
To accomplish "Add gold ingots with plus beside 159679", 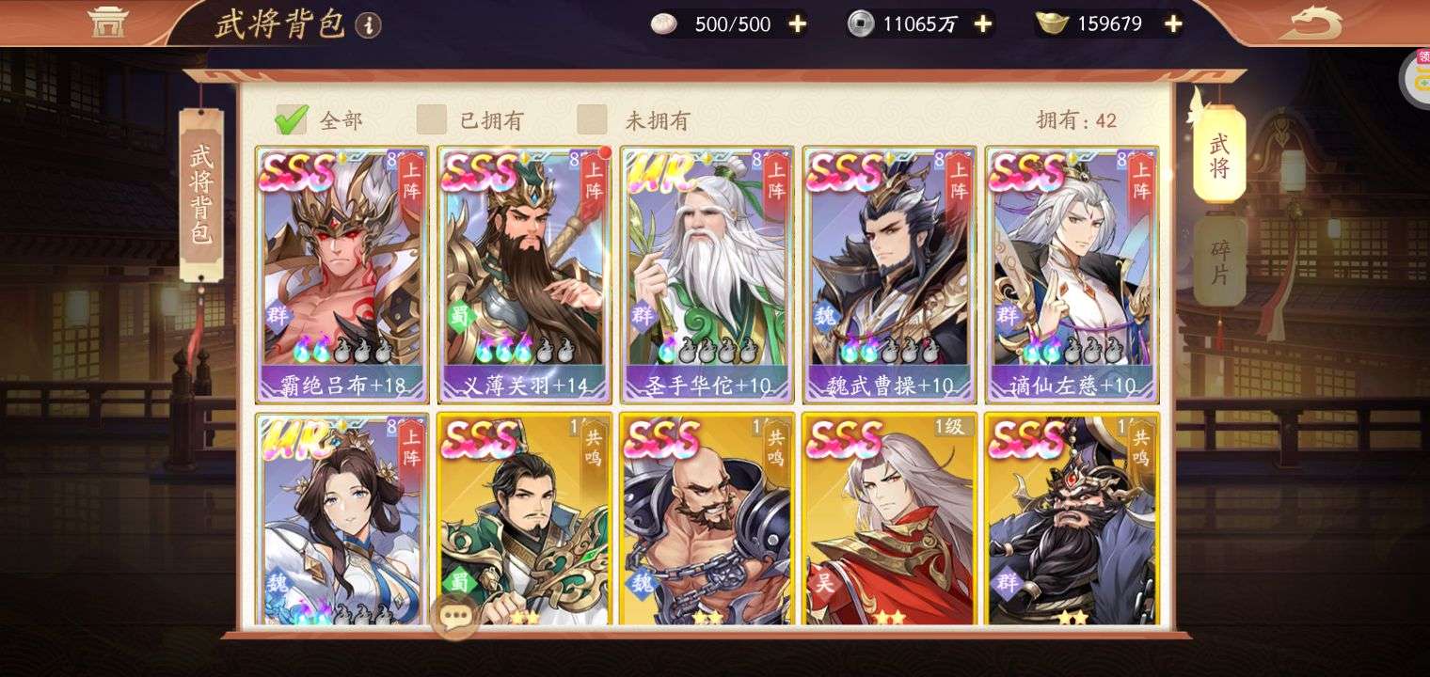I will (1172, 24).
